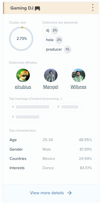Screen dimensions: 101x204
Task: Open the elrubius profile link
Action: [x=23, y=87]
